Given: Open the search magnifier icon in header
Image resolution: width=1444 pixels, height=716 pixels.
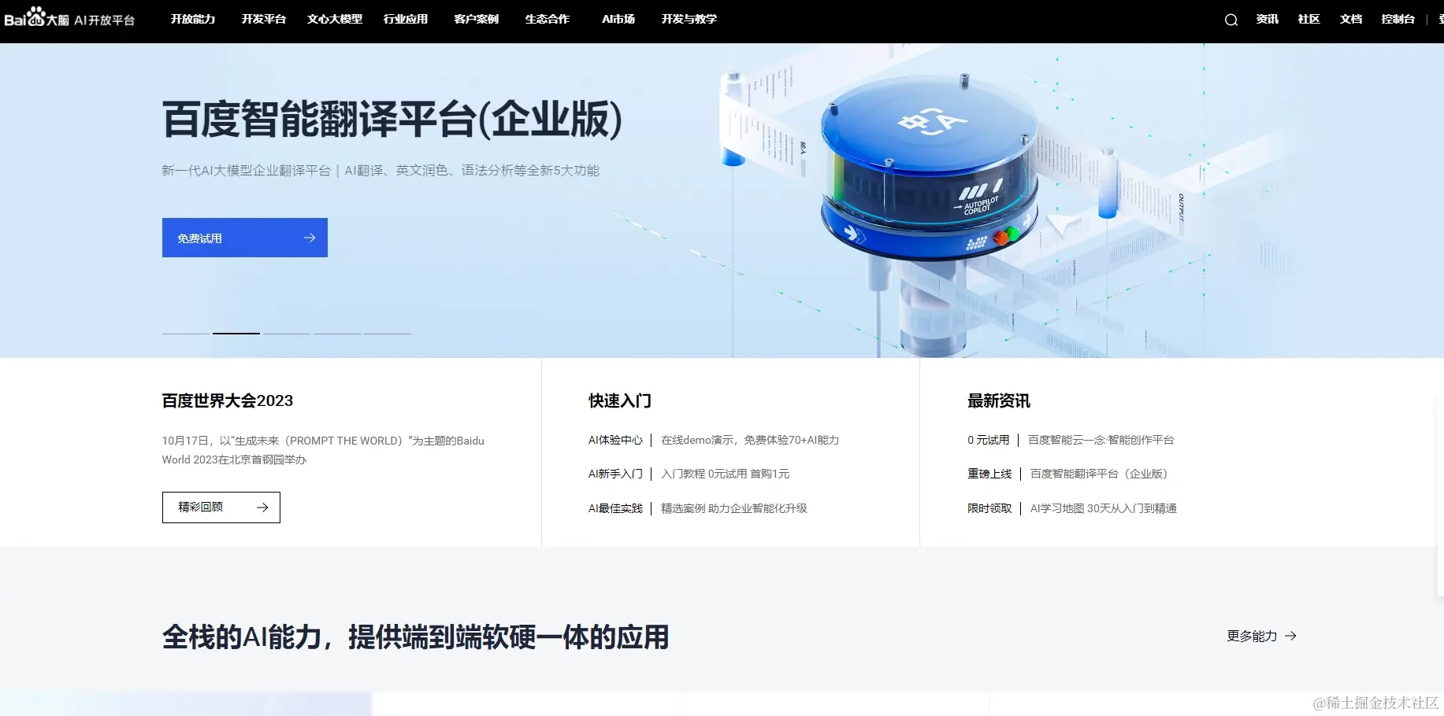Looking at the screenshot, I should [x=1231, y=20].
